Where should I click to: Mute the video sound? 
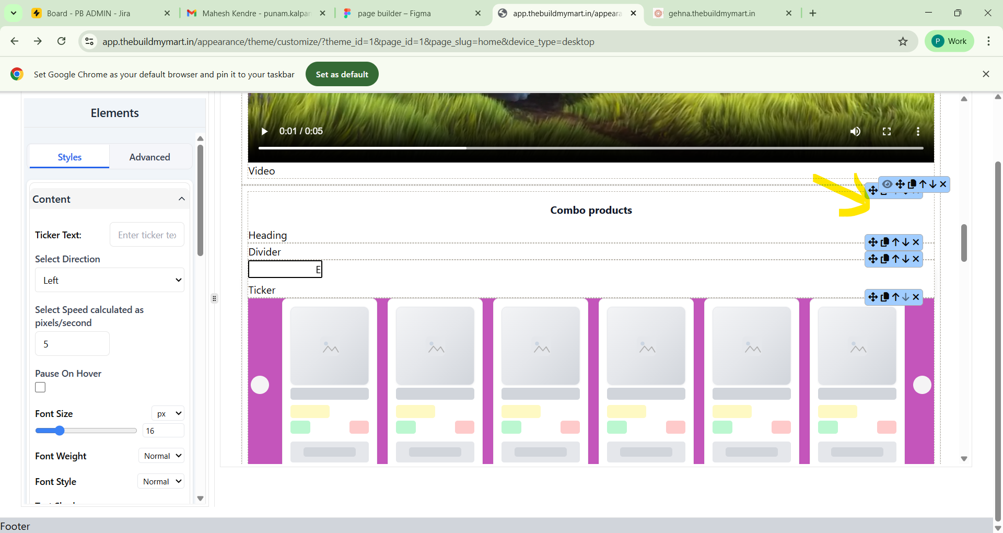pos(855,131)
